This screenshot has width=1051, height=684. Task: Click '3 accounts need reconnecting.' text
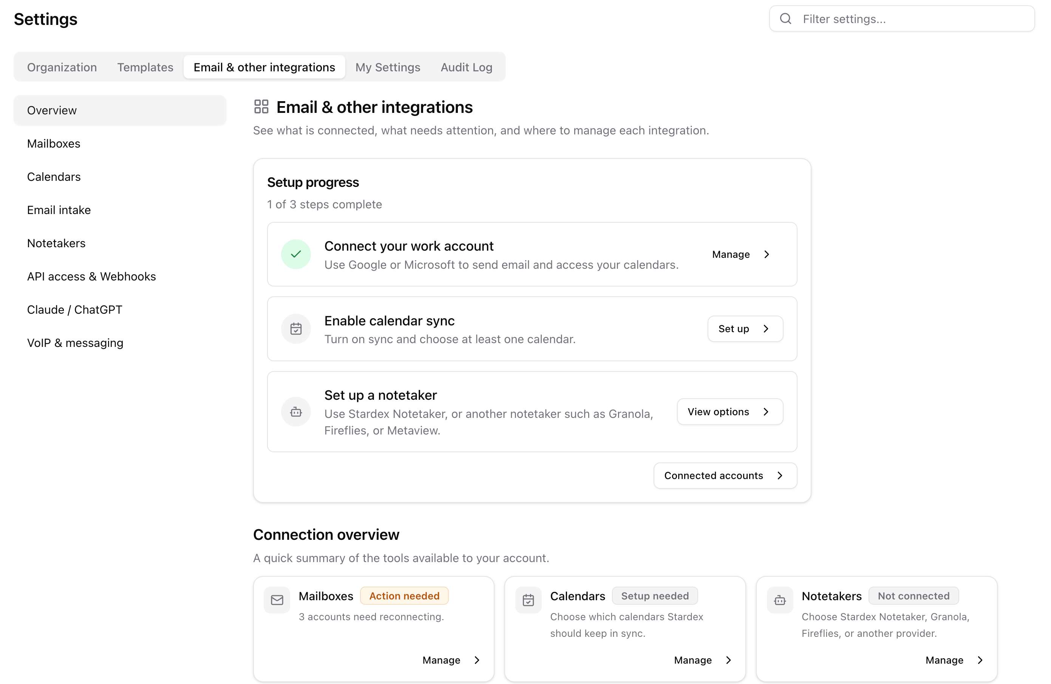[x=371, y=616]
